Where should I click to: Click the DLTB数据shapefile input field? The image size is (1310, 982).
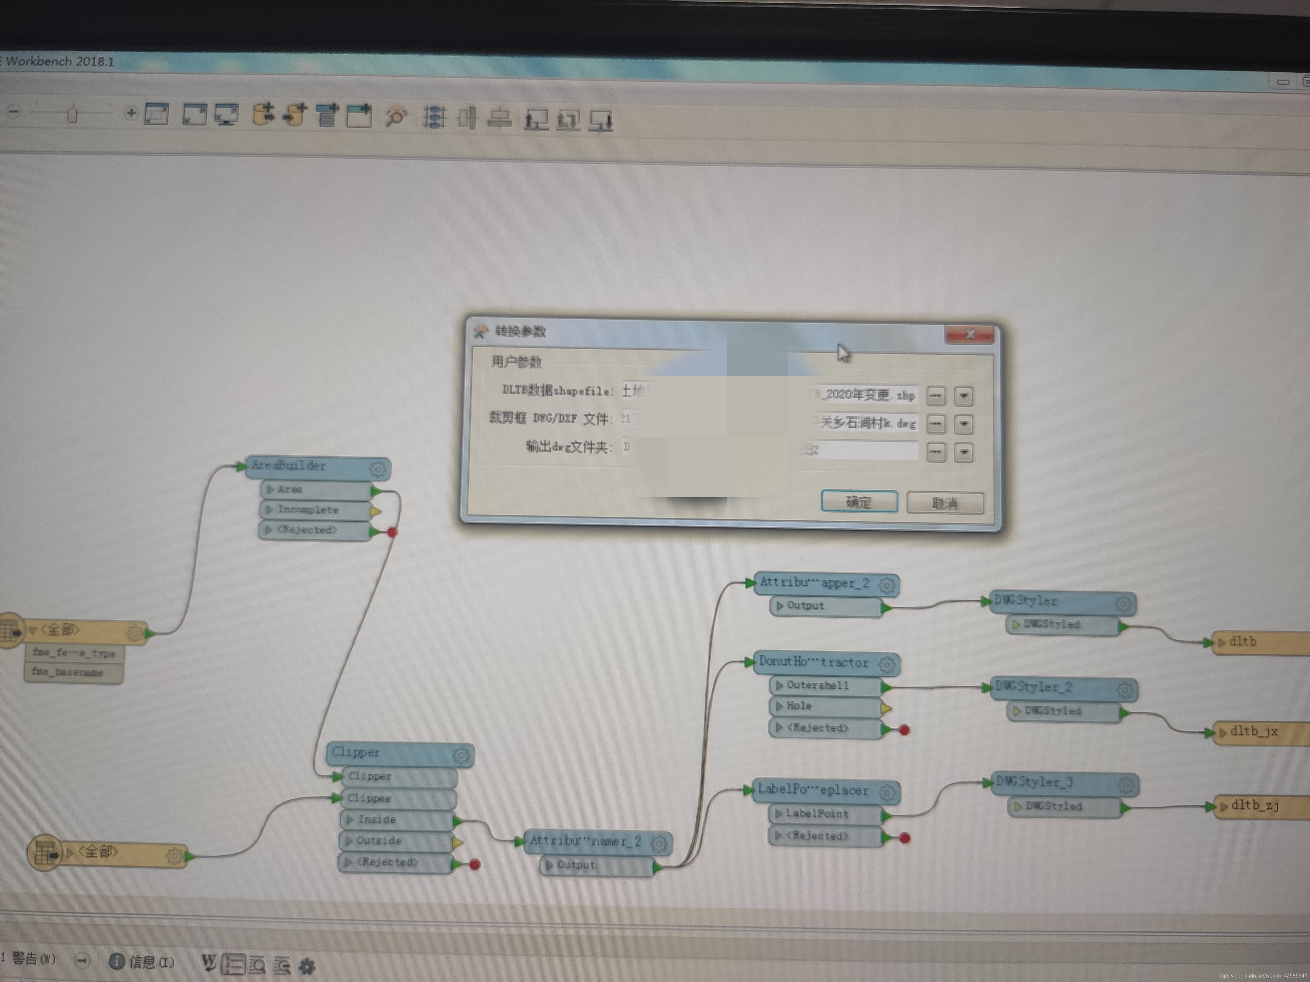pyautogui.click(x=770, y=393)
